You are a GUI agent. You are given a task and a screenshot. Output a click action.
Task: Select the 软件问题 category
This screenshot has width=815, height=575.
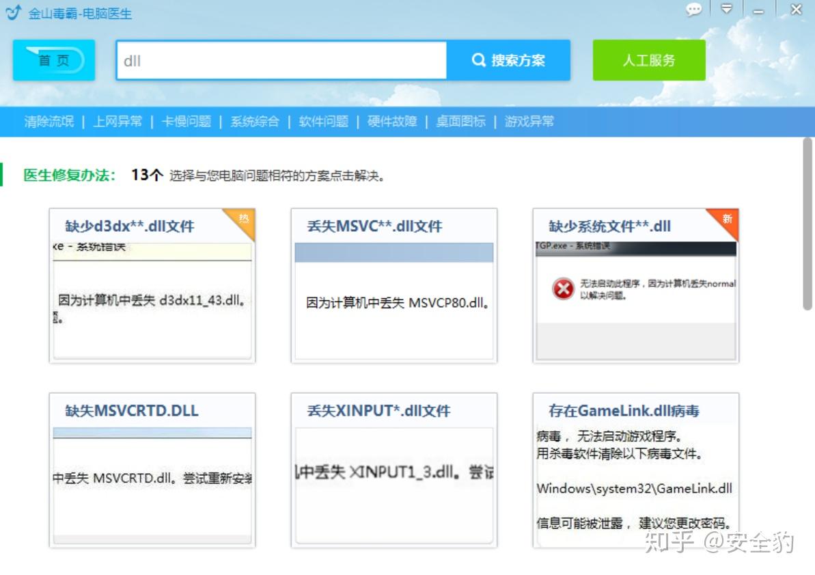323,122
